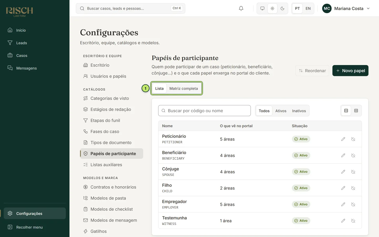Deactivate the Cônjuge role

(353, 172)
